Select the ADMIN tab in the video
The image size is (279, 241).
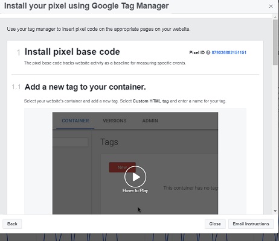coord(150,120)
